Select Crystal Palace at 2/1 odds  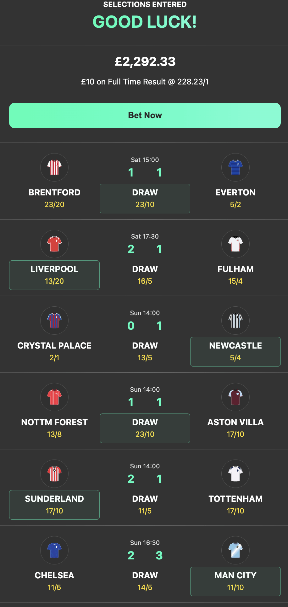(x=54, y=351)
